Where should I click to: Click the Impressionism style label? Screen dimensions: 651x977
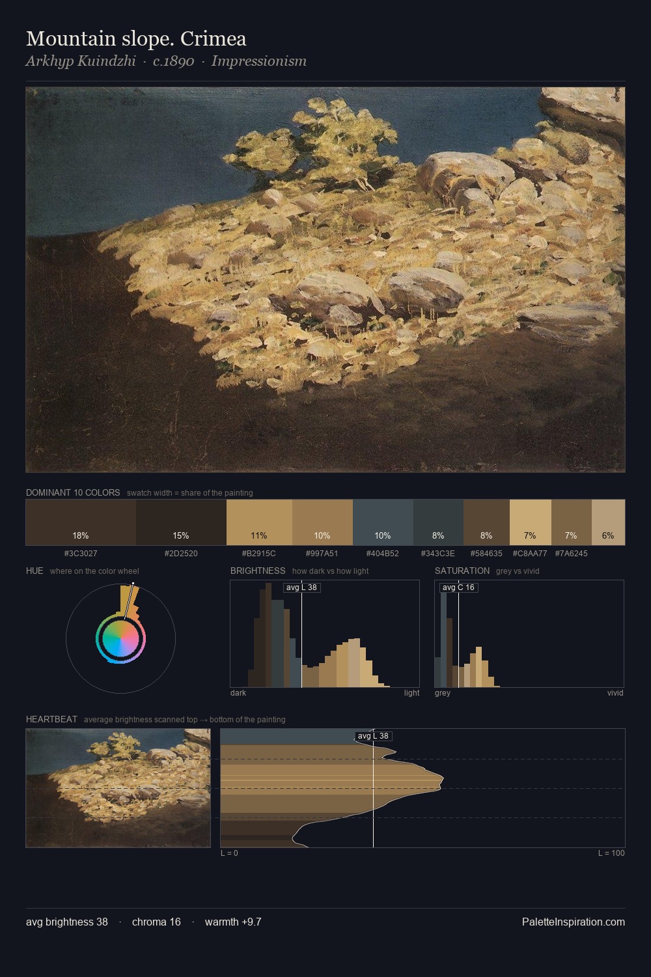258,61
